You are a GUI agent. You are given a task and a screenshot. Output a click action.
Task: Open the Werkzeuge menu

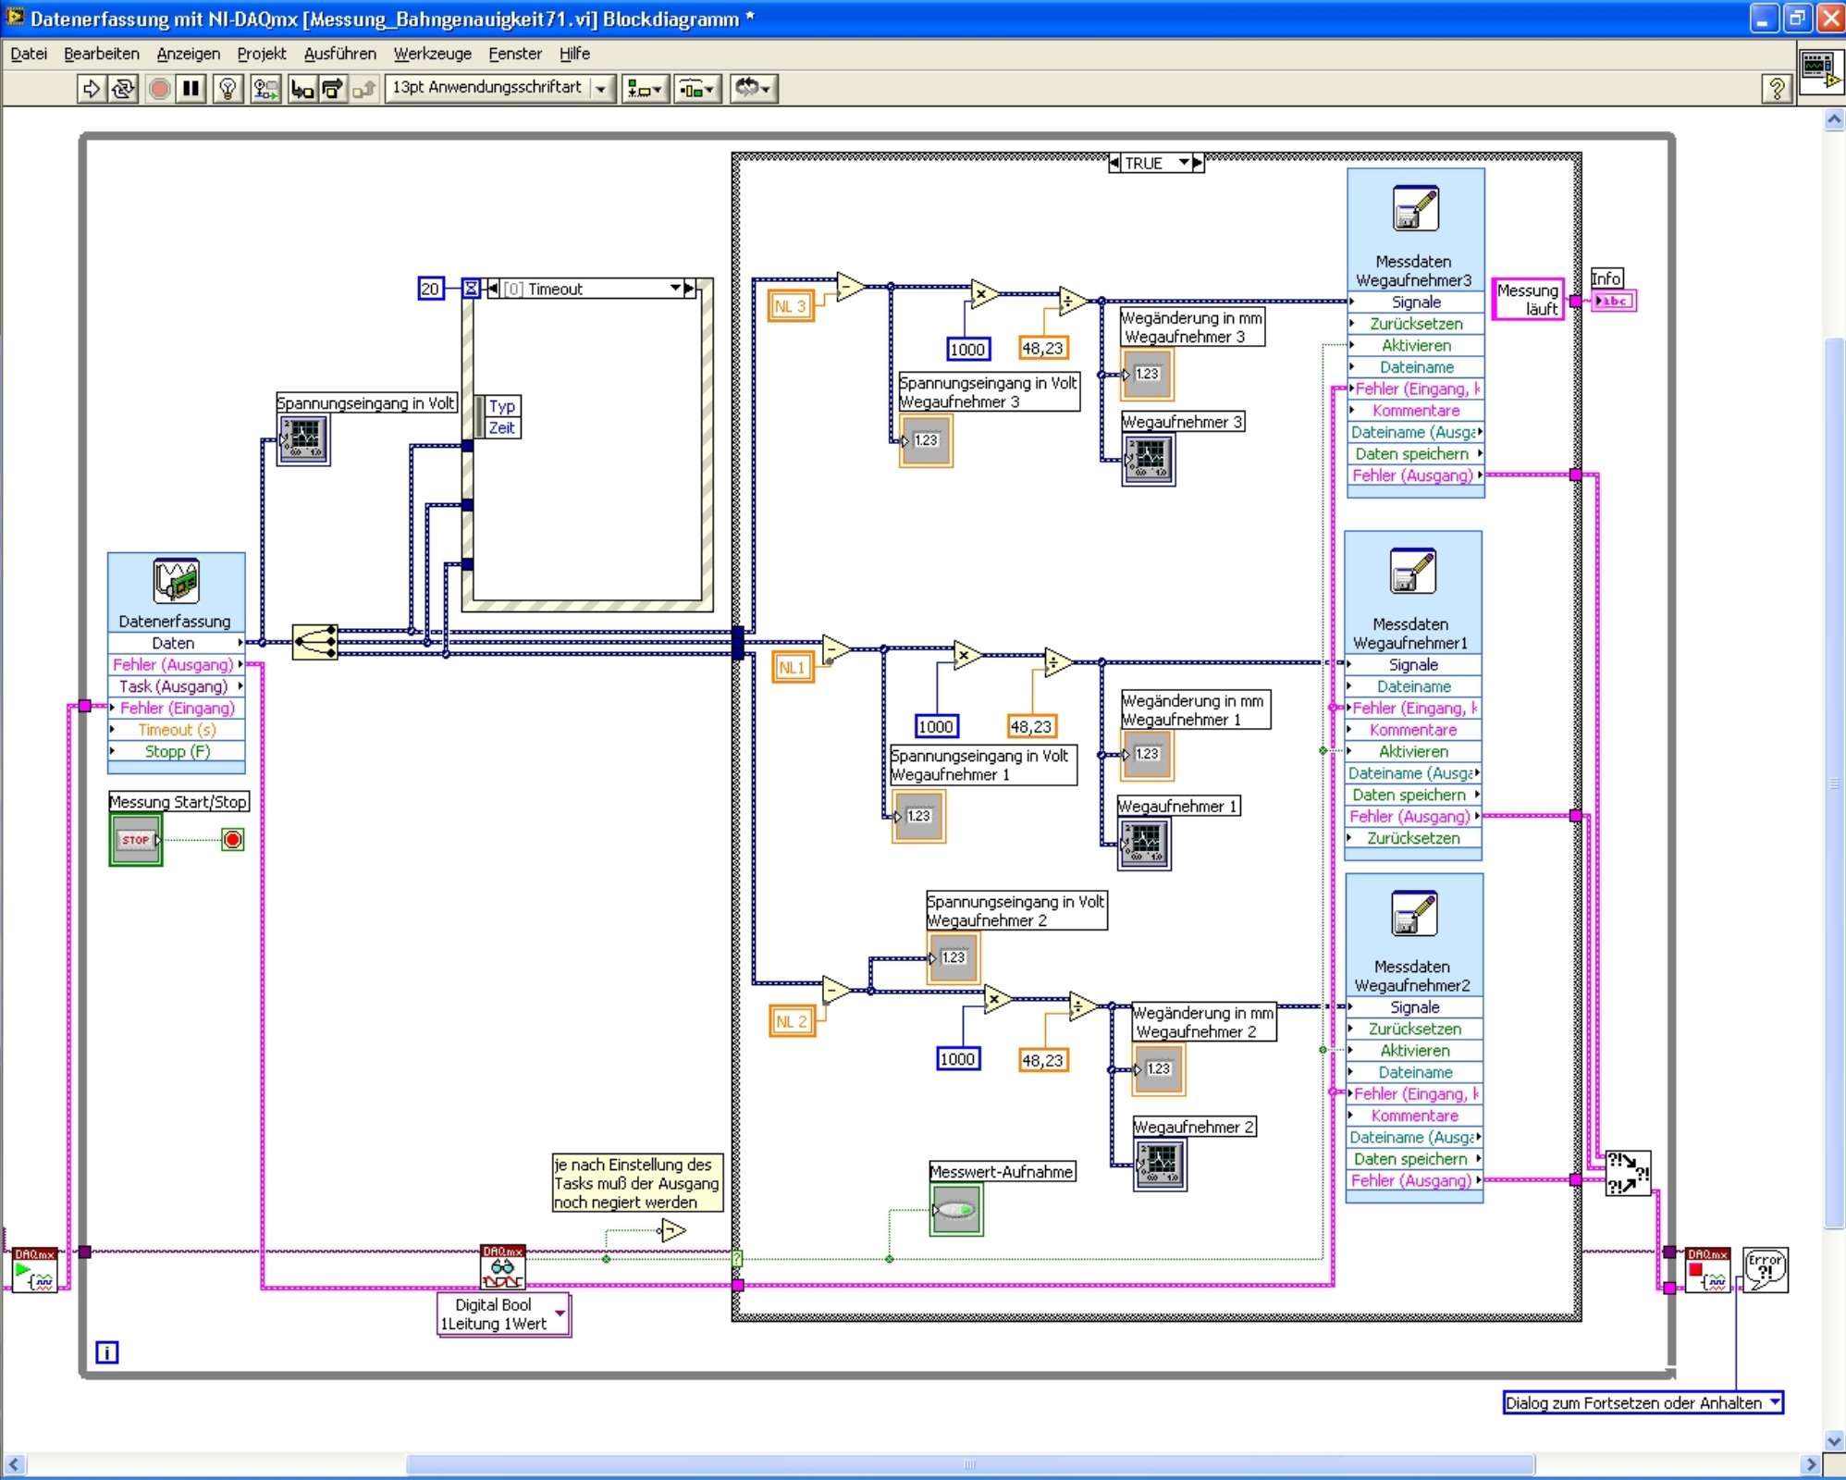click(432, 54)
